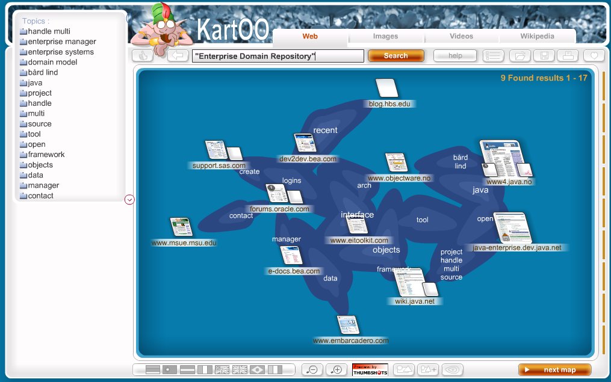Click the 'next map' button
The image size is (611, 382).
coord(554,369)
